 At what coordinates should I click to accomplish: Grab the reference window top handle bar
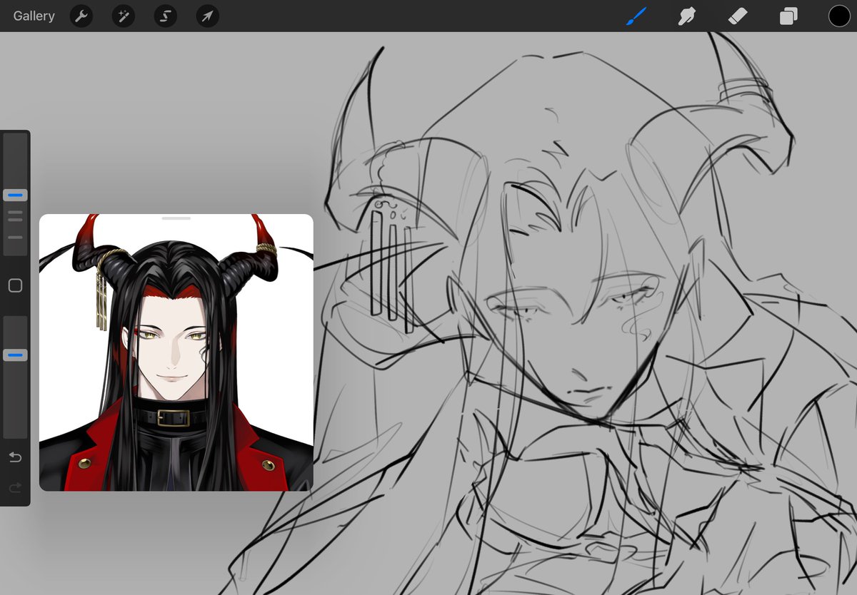click(x=176, y=218)
